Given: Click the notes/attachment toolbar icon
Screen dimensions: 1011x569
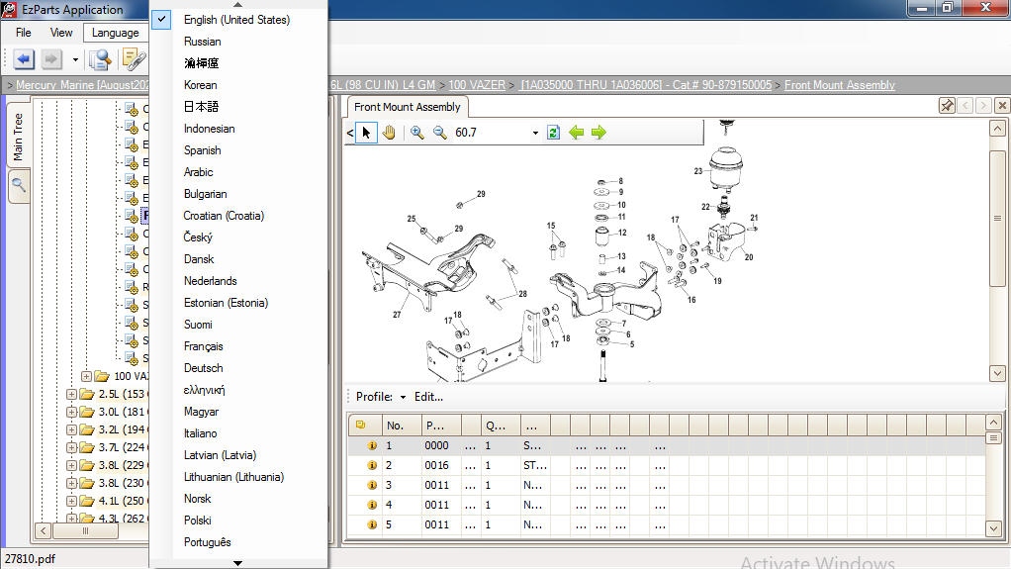Looking at the screenshot, I should pos(134,60).
